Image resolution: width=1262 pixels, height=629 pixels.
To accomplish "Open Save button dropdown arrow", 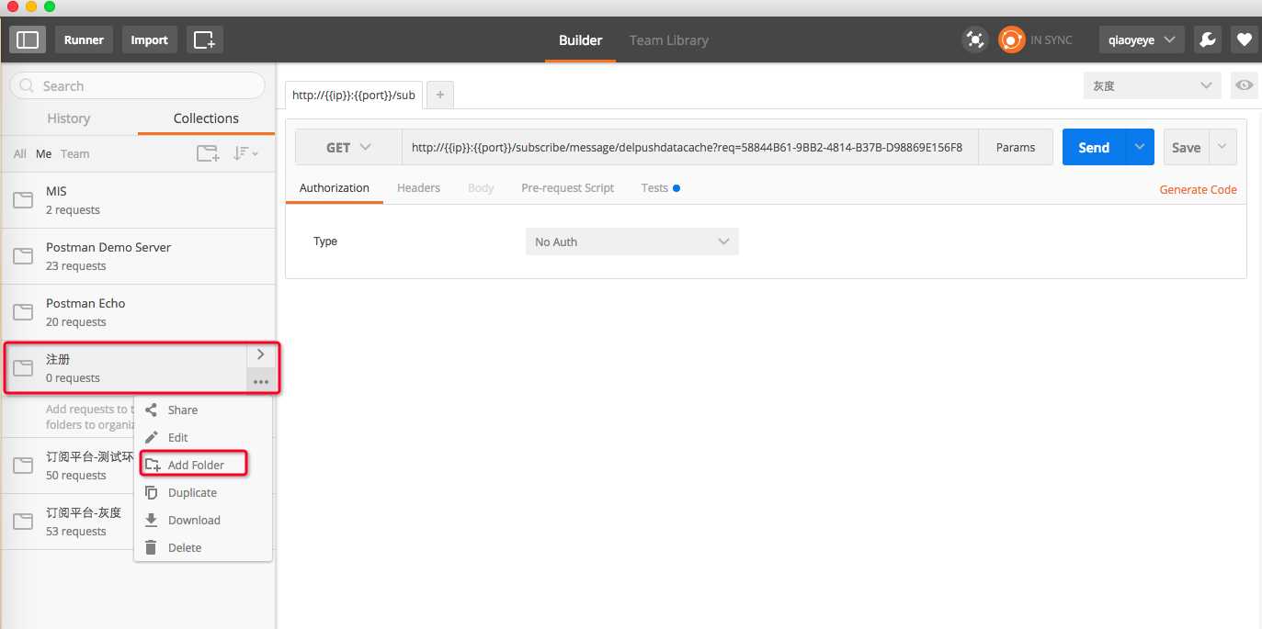I will (x=1222, y=147).
